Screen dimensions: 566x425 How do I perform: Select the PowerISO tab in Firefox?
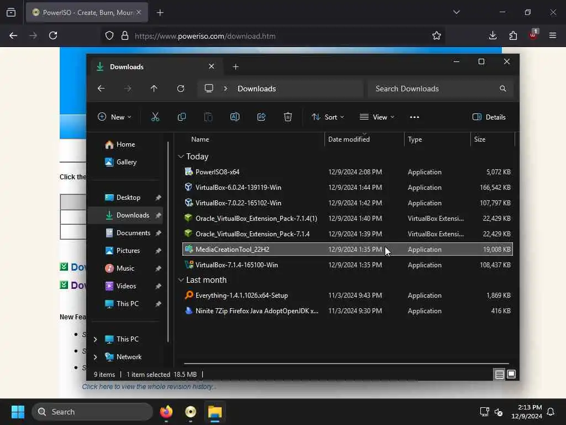coord(87,12)
